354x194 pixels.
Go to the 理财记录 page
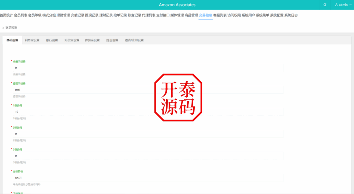click(x=106, y=15)
